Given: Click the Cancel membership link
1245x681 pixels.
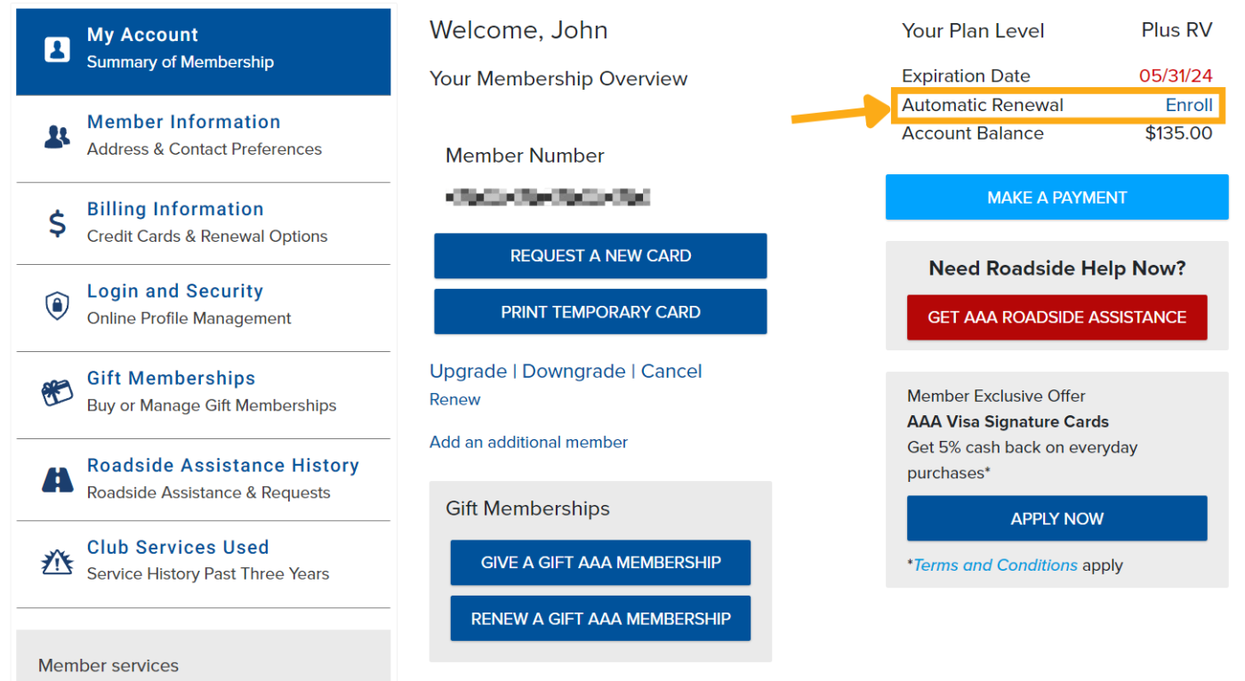Looking at the screenshot, I should [671, 371].
